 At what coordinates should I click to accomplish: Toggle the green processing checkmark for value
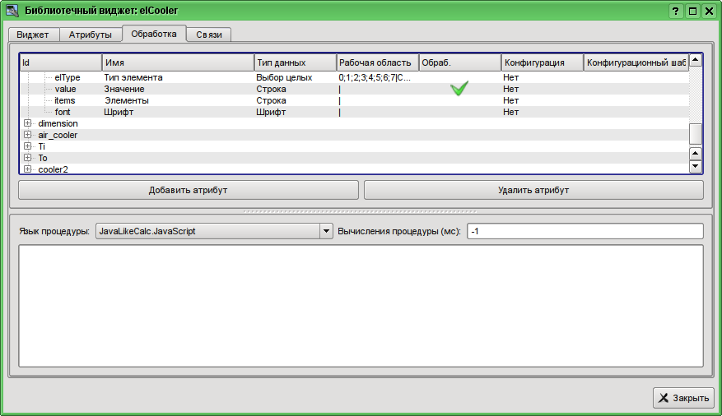459,89
